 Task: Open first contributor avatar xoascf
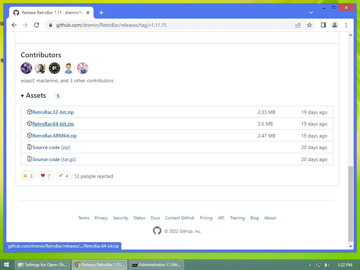[x=26, y=68]
